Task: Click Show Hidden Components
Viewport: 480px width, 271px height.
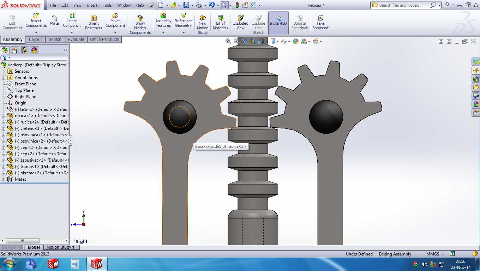Action: pos(140,25)
